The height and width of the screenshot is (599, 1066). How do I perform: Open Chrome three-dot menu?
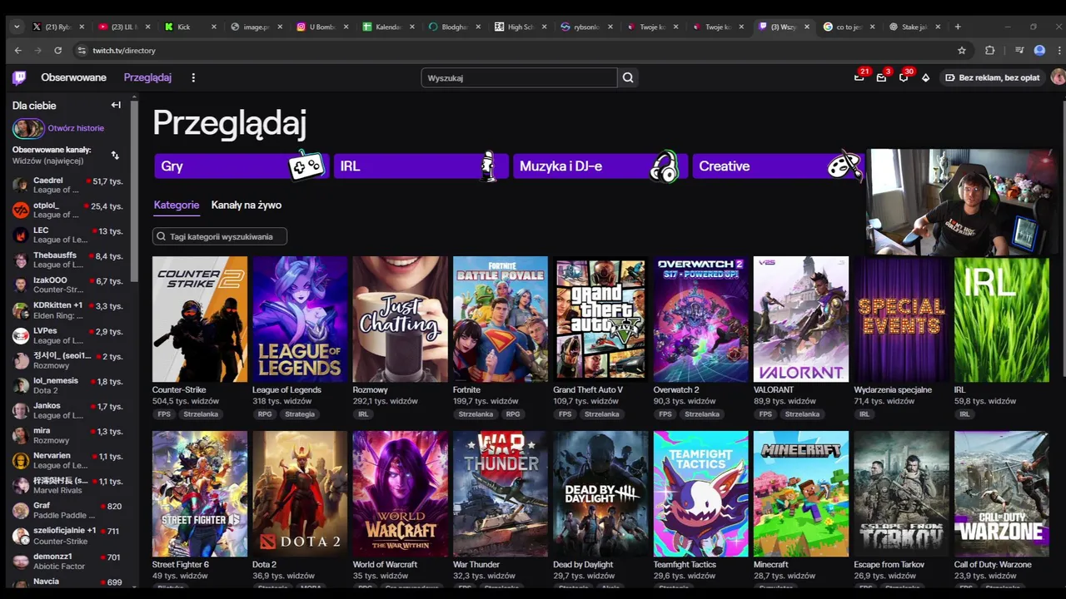(x=1058, y=50)
